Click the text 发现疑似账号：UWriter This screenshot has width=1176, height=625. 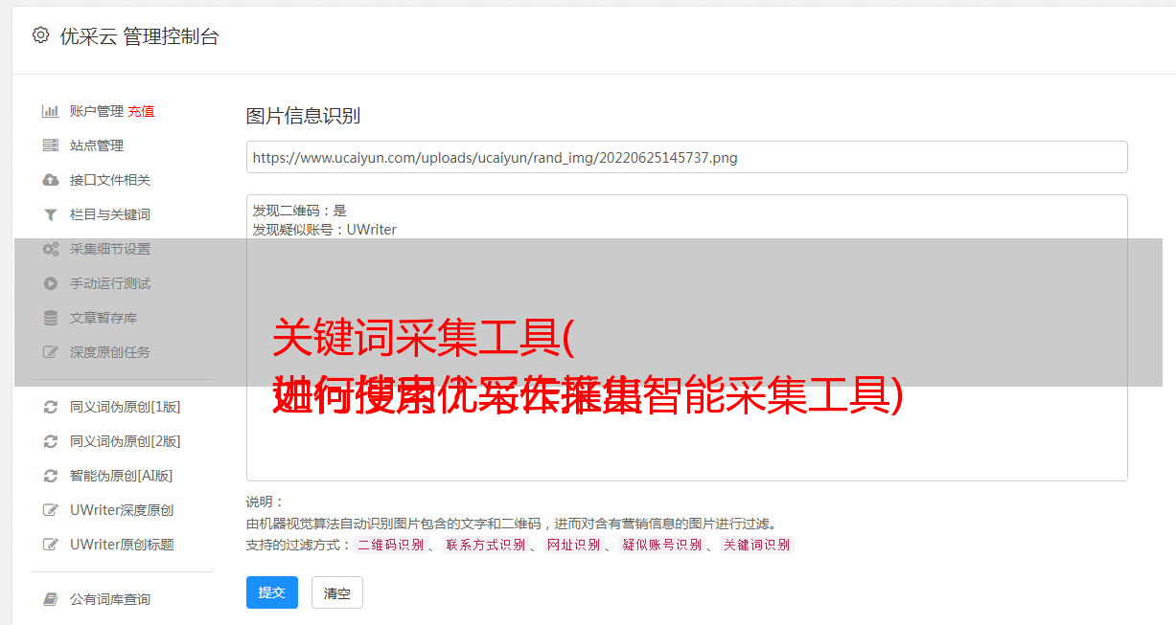point(324,230)
